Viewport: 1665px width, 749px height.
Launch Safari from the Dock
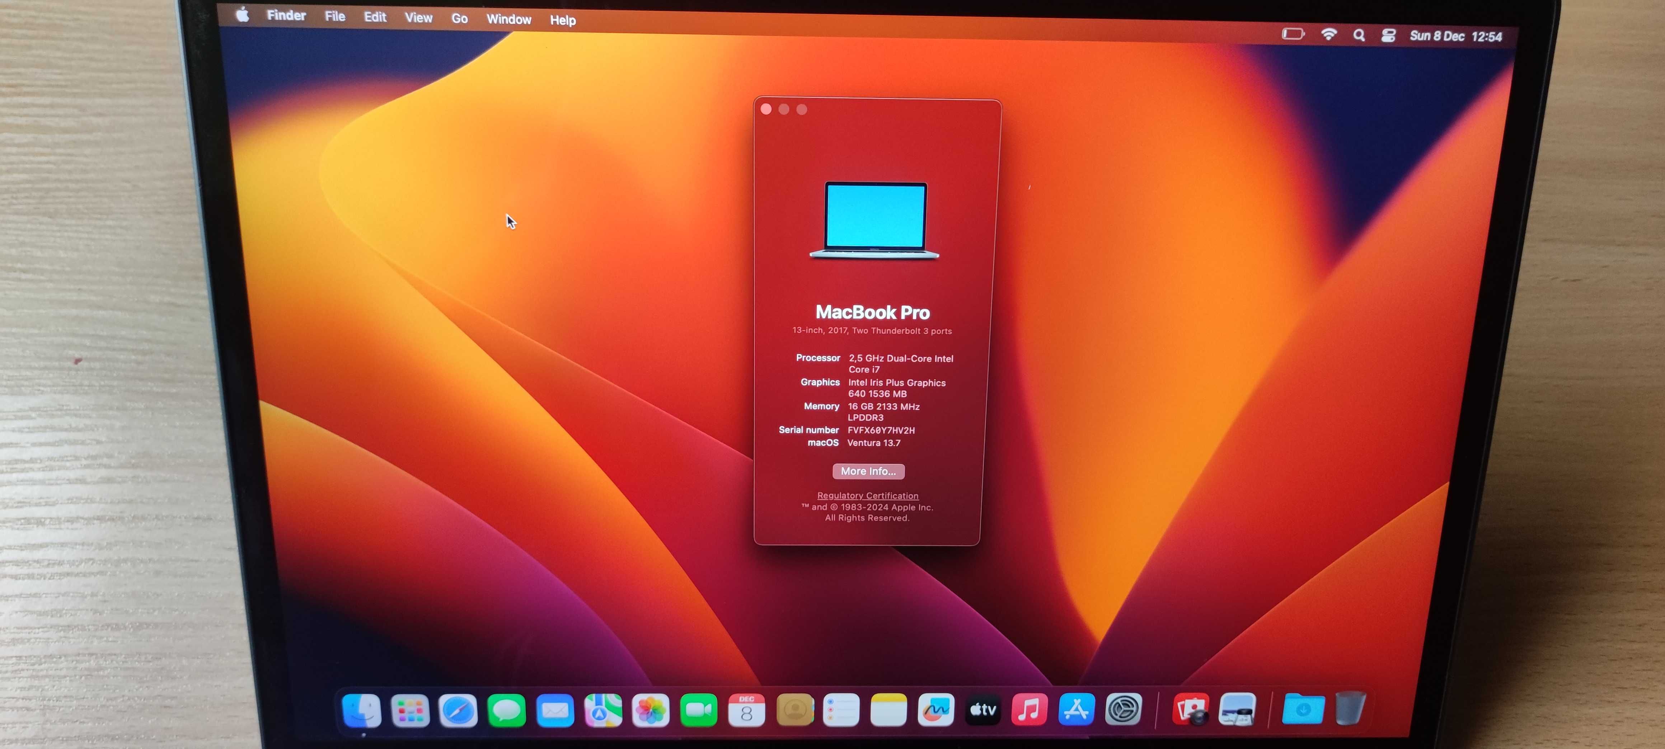tap(458, 710)
